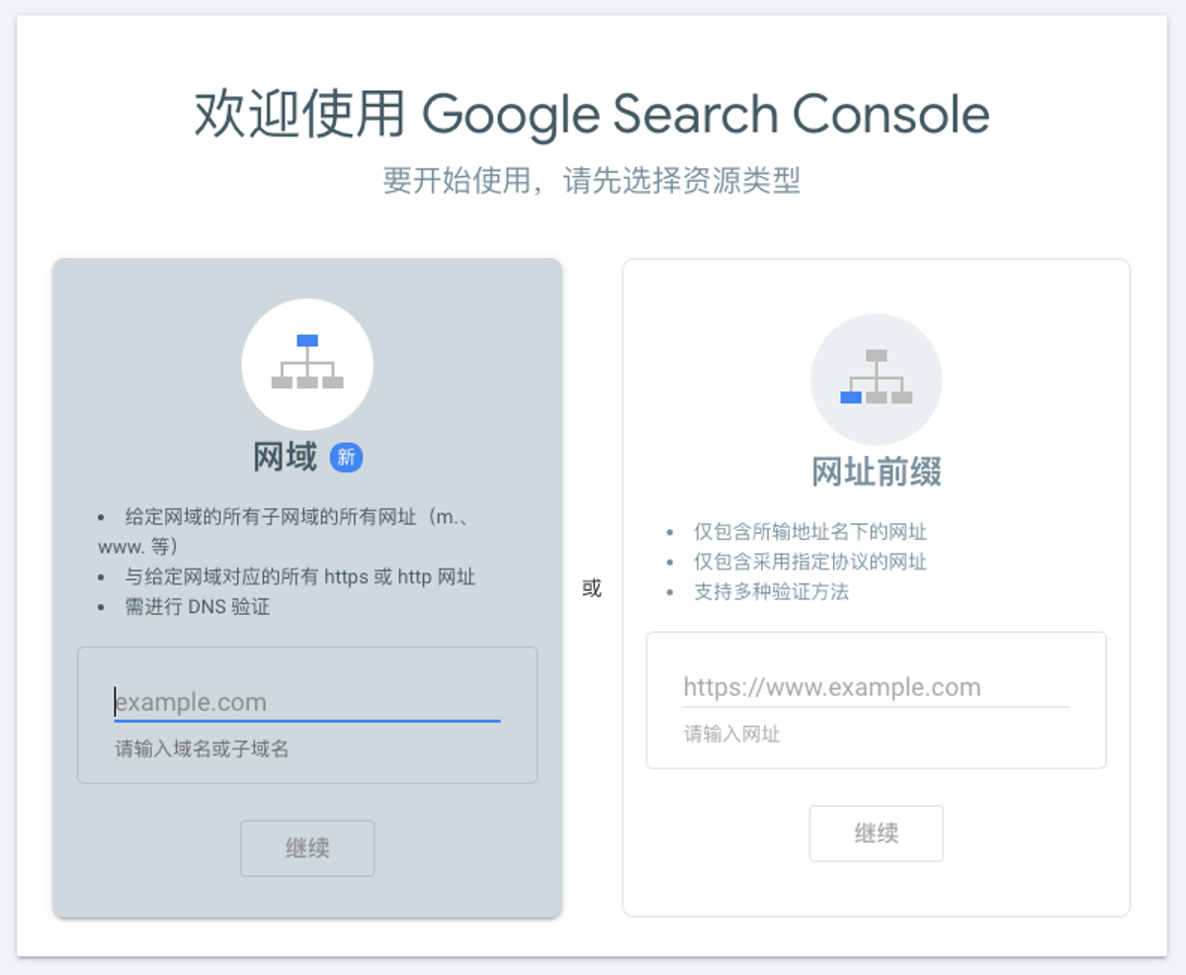
Task: Click the hint 请输入网址
Action: [x=732, y=735]
